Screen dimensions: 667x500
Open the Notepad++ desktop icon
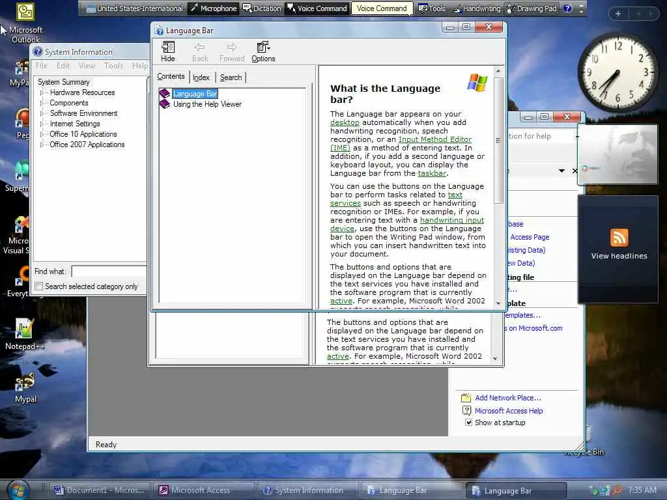24,335
